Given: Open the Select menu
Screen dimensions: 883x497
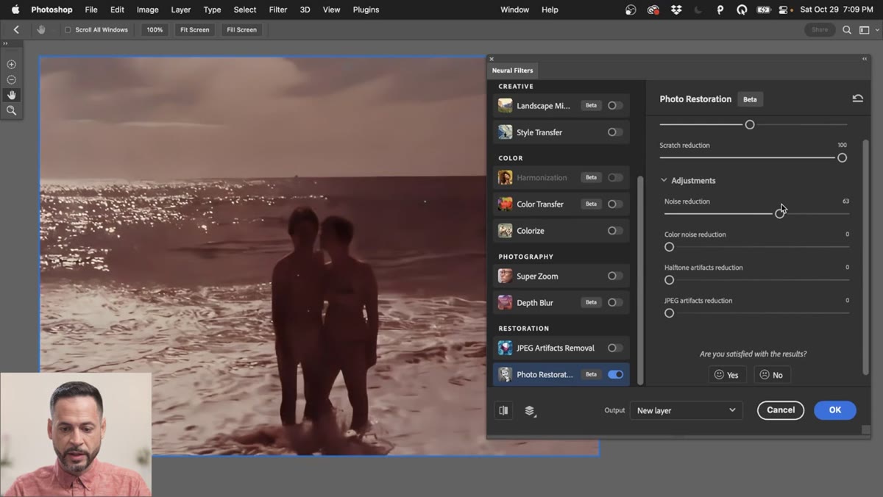Looking at the screenshot, I should pyautogui.click(x=245, y=10).
